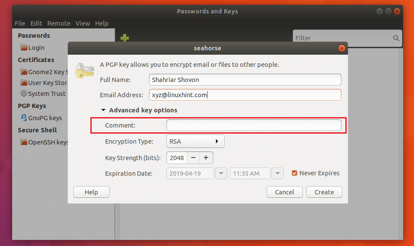Open the Remote menu
Viewport: 414px width, 246px height.
59,23
